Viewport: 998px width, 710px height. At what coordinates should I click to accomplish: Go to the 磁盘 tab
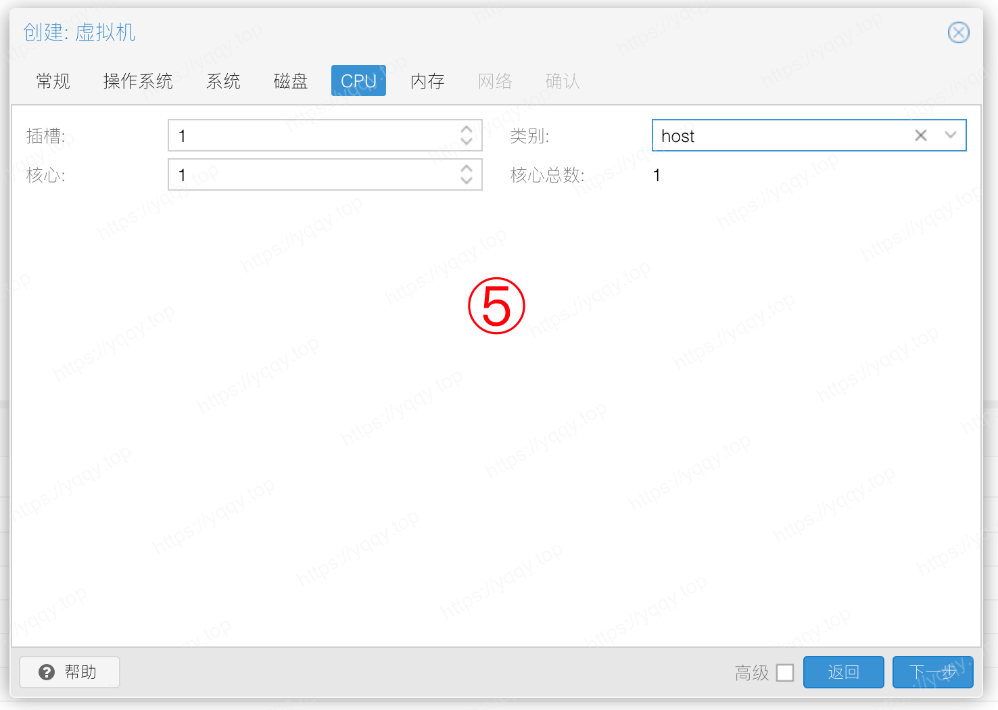[x=291, y=81]
